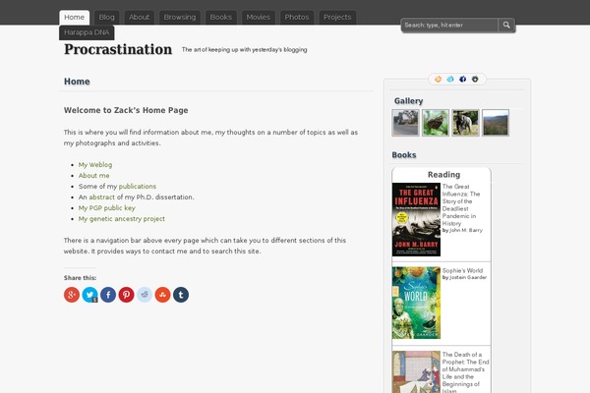This screenshot has height=393, width=590.
Task: Click the Procrastination site title
Action: (x=118, y=49)
